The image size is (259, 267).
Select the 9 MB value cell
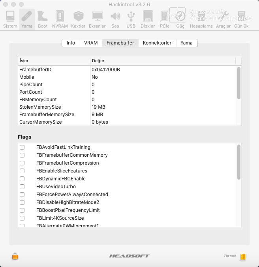[x=97, y=115]
